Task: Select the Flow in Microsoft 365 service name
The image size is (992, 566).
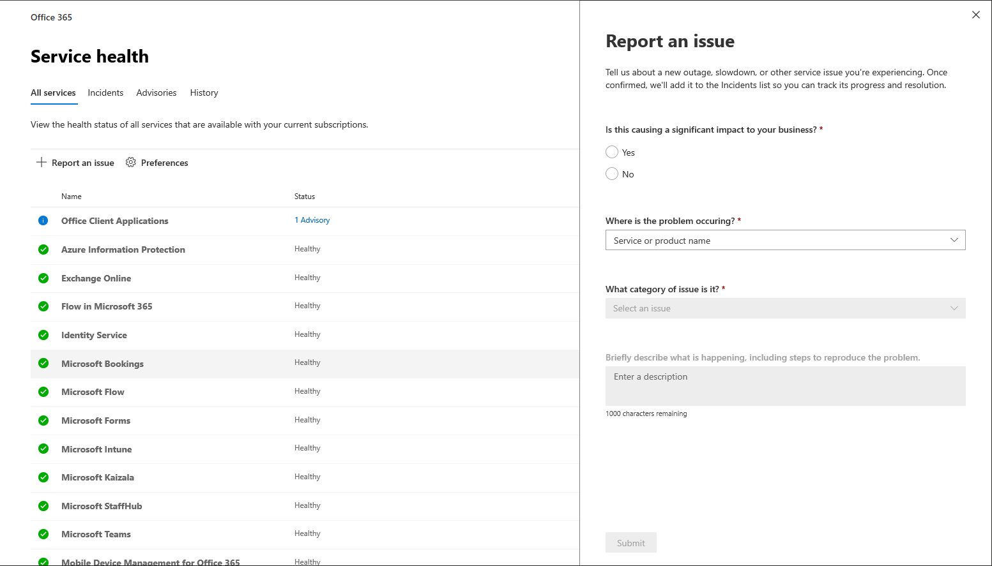Action: click(107, 306)
